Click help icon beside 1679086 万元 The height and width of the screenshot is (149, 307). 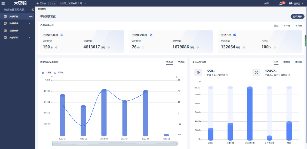tap(198, 47)
